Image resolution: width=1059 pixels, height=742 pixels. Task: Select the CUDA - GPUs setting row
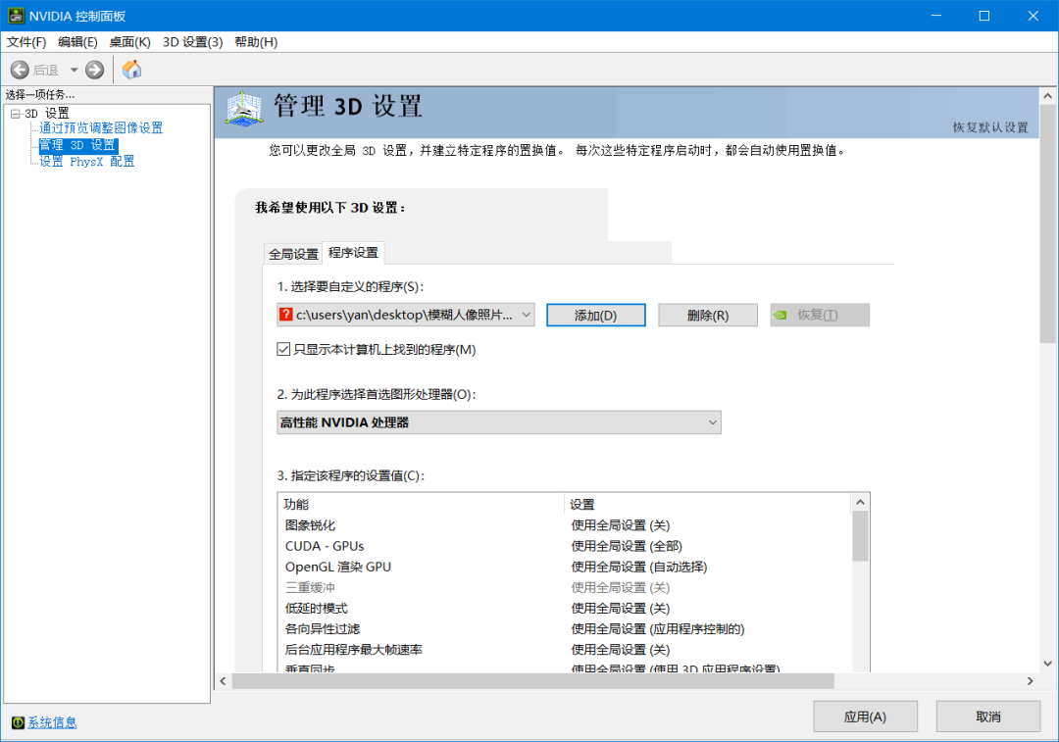pos(564,546)
